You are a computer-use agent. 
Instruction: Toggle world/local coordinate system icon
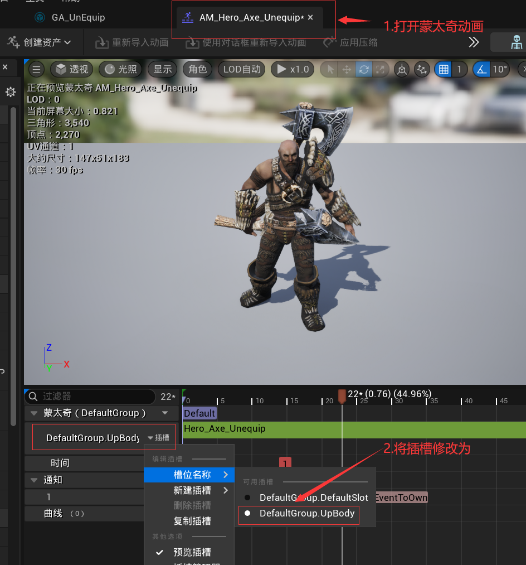(402, 69)
